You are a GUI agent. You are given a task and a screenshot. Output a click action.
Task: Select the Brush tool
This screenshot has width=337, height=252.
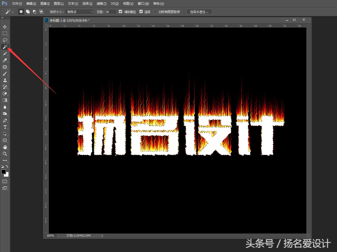coord(5,74)
